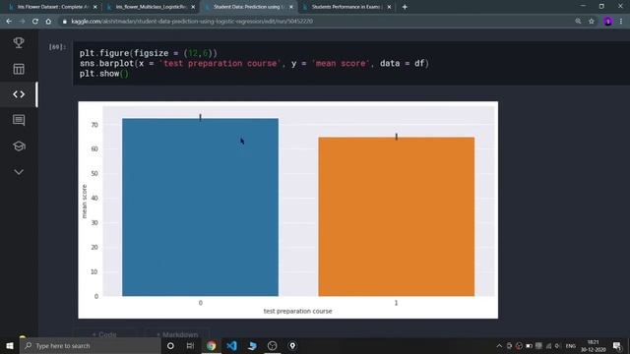Screen dimensions: 630x354
Task: Close the iris_flower_Multiclass_Logistic tab
Action: (x=193, y=7)
